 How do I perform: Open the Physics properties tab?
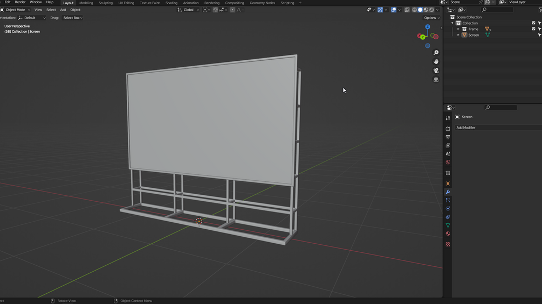click(448, 209)
